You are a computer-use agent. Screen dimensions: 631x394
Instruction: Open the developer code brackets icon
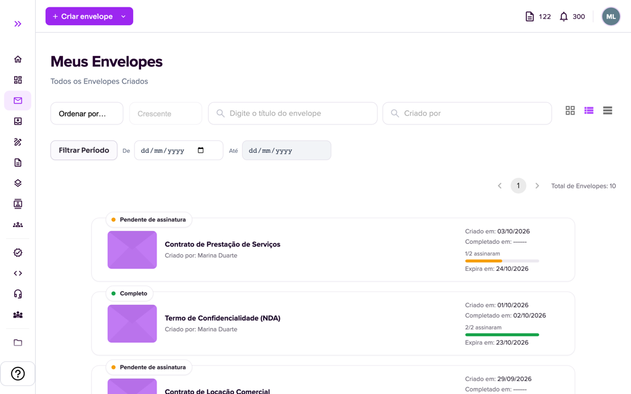[18, 273]
